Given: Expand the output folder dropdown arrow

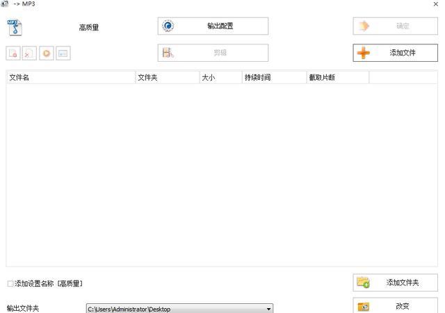Looking at the screenshot, I should tap(268, 309).
